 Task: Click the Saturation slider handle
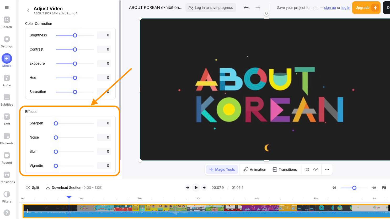[75, 92]
